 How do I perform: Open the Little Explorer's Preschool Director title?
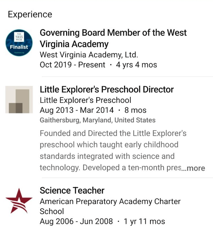pos(107,90)
